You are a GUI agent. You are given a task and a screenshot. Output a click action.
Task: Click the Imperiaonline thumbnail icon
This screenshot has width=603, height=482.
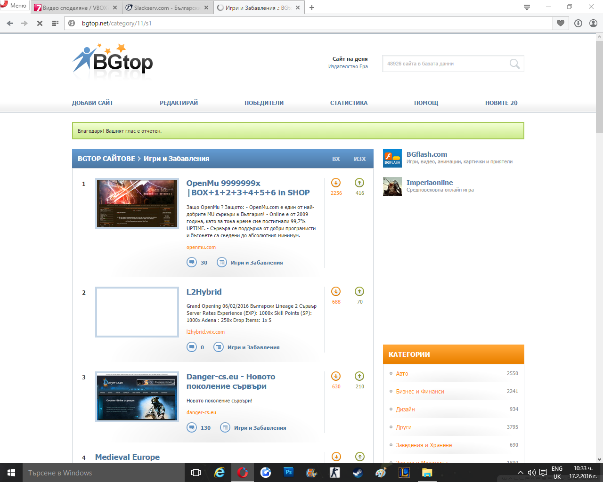point(392,186)
